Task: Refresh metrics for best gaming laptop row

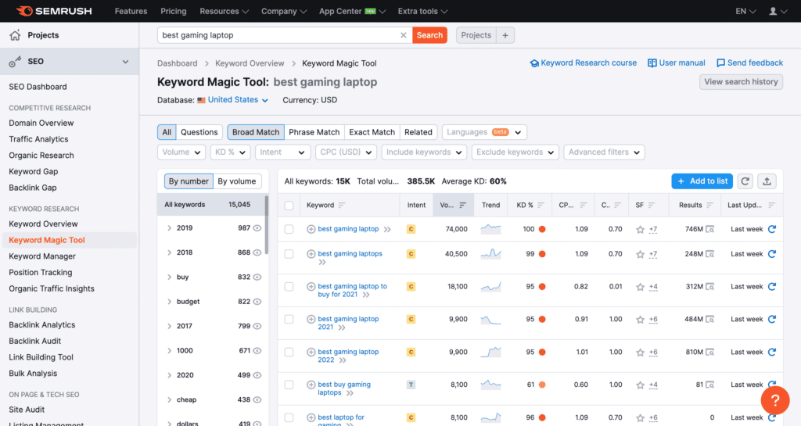Action: [x=772, y=229]
